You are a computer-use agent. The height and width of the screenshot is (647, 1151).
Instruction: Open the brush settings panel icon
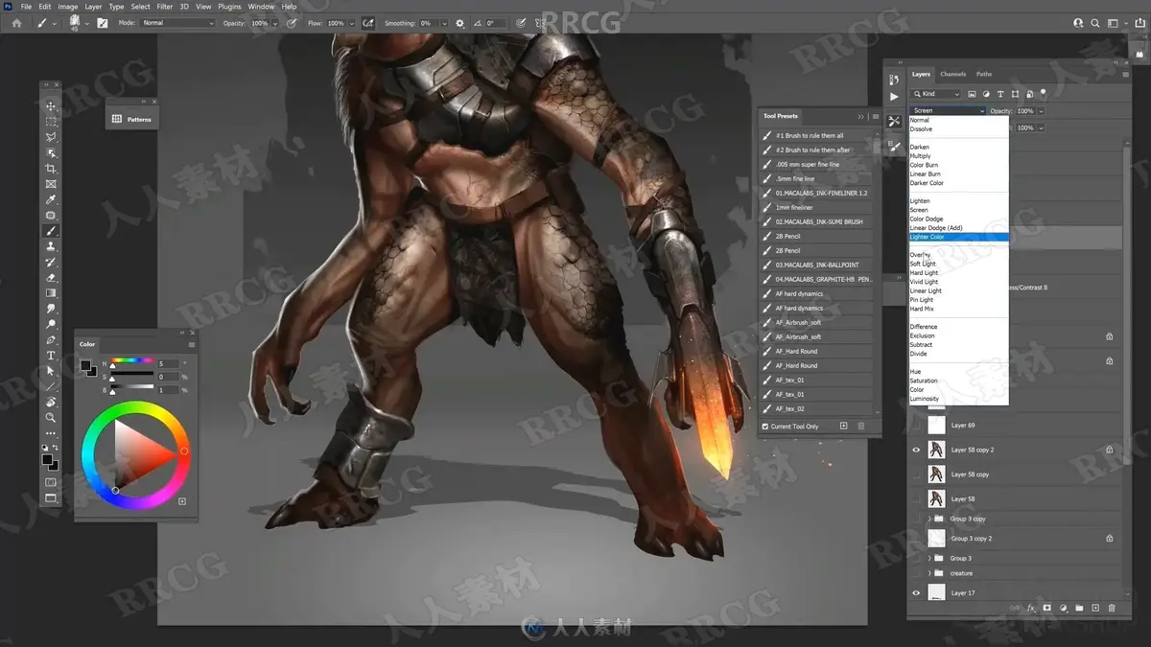coord(102,23)
